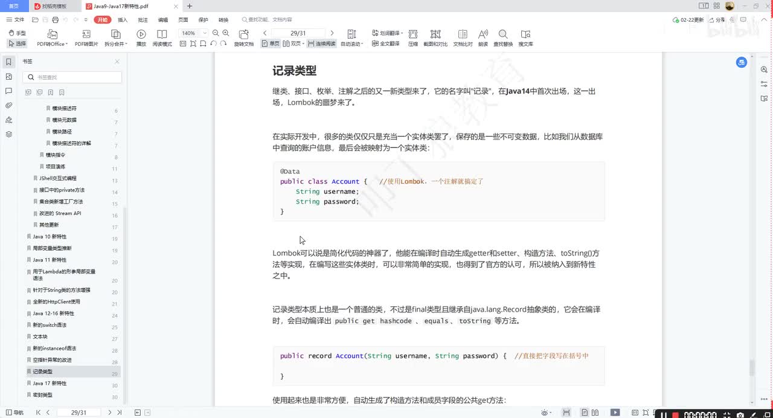
Task: Close the 书签 bookmark panel
Action: tap(117, 62)
